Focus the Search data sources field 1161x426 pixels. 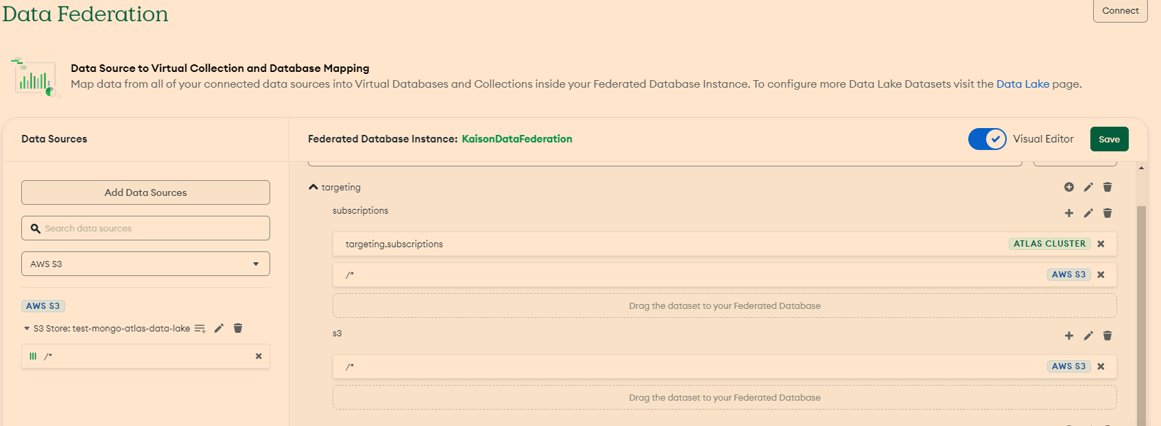click(151, 228)
